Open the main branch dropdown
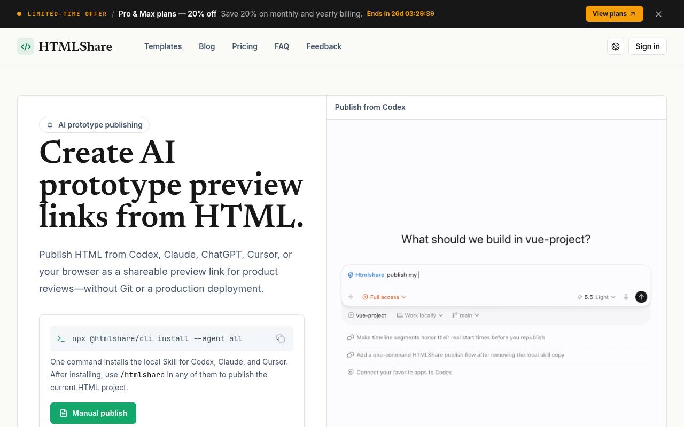Image resolution: width=684 pixels, height=427 pixels. click(x=465, y=315)
